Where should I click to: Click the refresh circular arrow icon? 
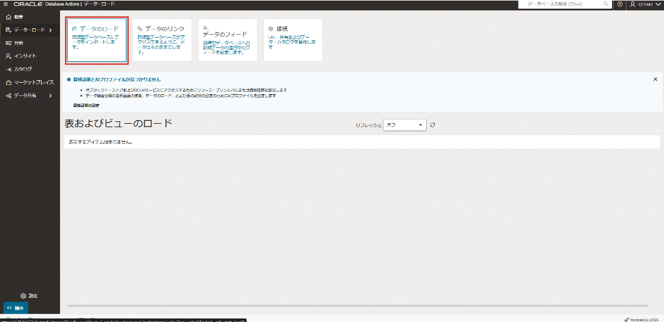tap(432, 125)
